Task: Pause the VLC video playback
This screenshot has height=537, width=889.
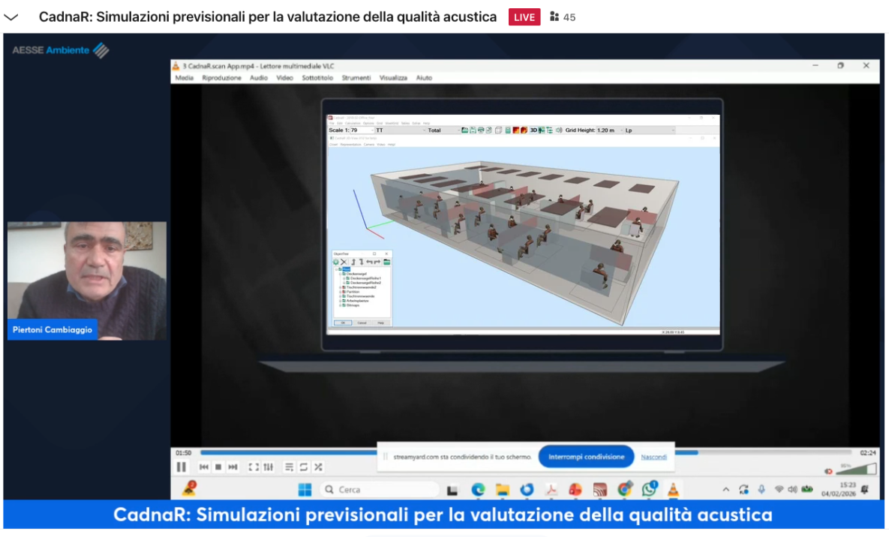Action: tap(182, 467)
